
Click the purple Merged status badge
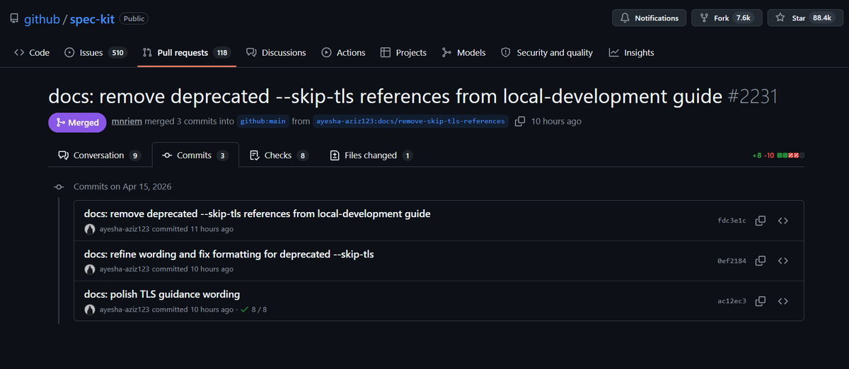click(77, 122)
